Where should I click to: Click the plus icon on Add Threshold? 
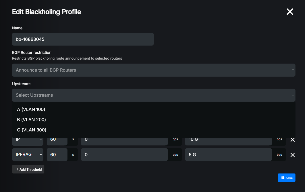[x=17, y=169]
